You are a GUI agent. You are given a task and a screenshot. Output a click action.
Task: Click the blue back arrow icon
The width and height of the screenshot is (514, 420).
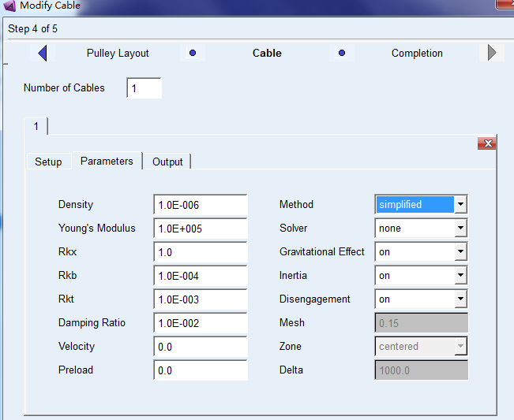click(x=43, y=53)
